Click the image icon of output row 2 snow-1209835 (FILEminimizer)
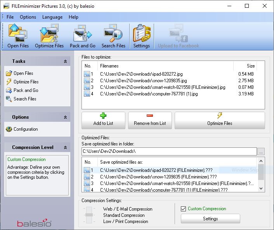 (87, 177)
